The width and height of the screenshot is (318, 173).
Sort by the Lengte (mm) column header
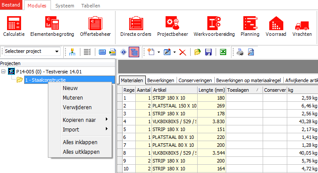[212, 90]
